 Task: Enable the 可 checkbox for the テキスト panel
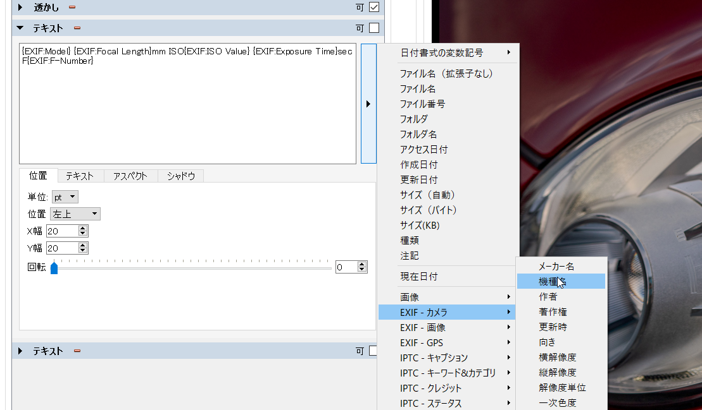[374, 27]
